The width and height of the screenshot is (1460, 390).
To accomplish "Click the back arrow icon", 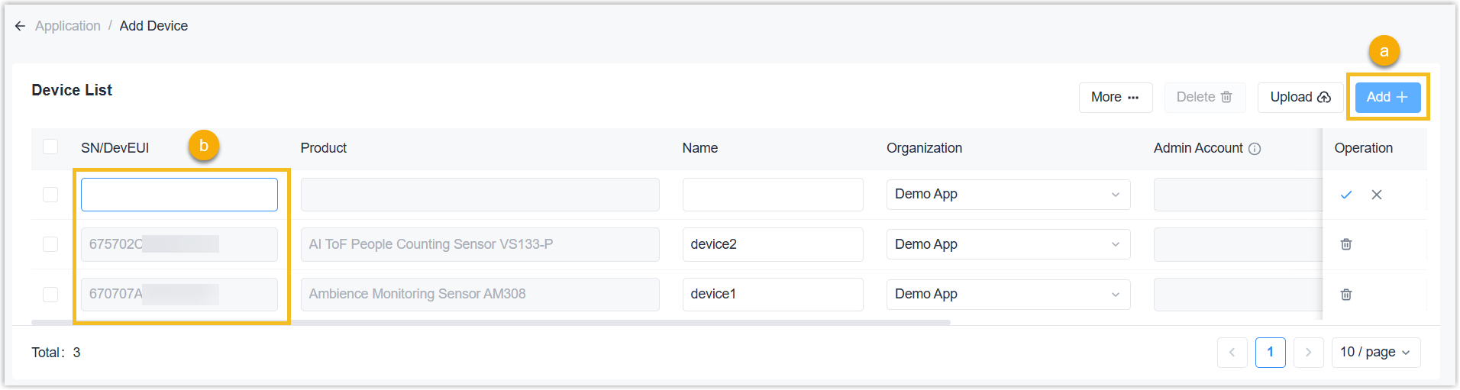I will [20, 26].
